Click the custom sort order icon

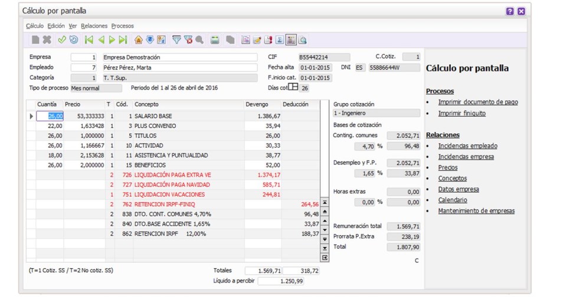click(161, 39)
